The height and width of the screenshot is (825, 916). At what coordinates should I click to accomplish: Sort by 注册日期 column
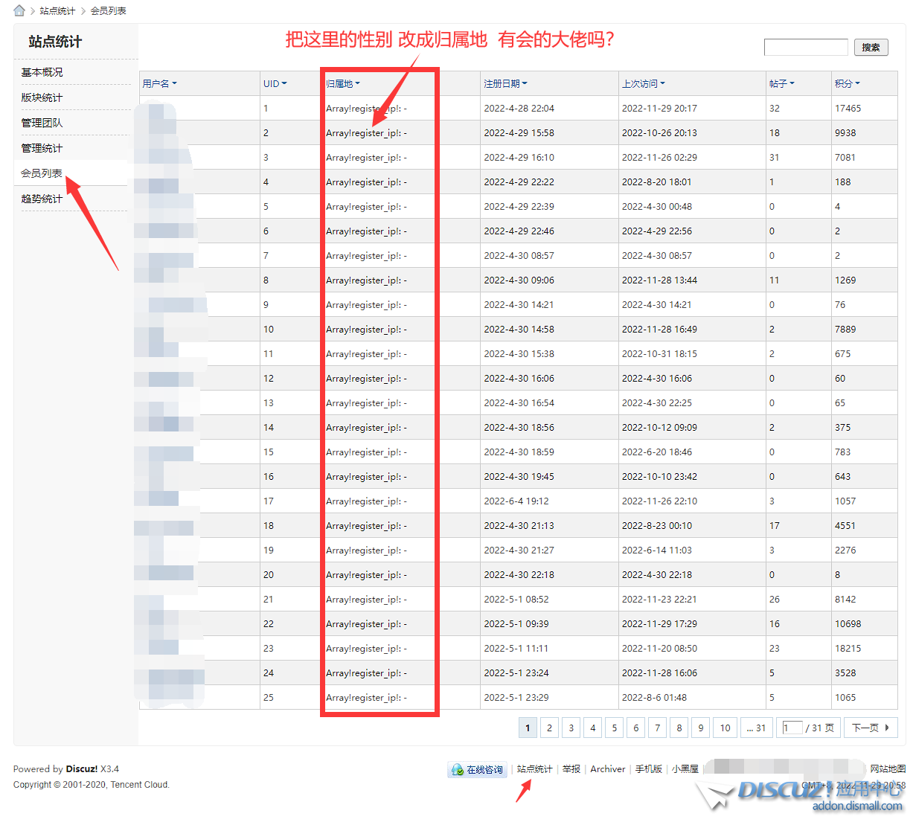point(505,83)
